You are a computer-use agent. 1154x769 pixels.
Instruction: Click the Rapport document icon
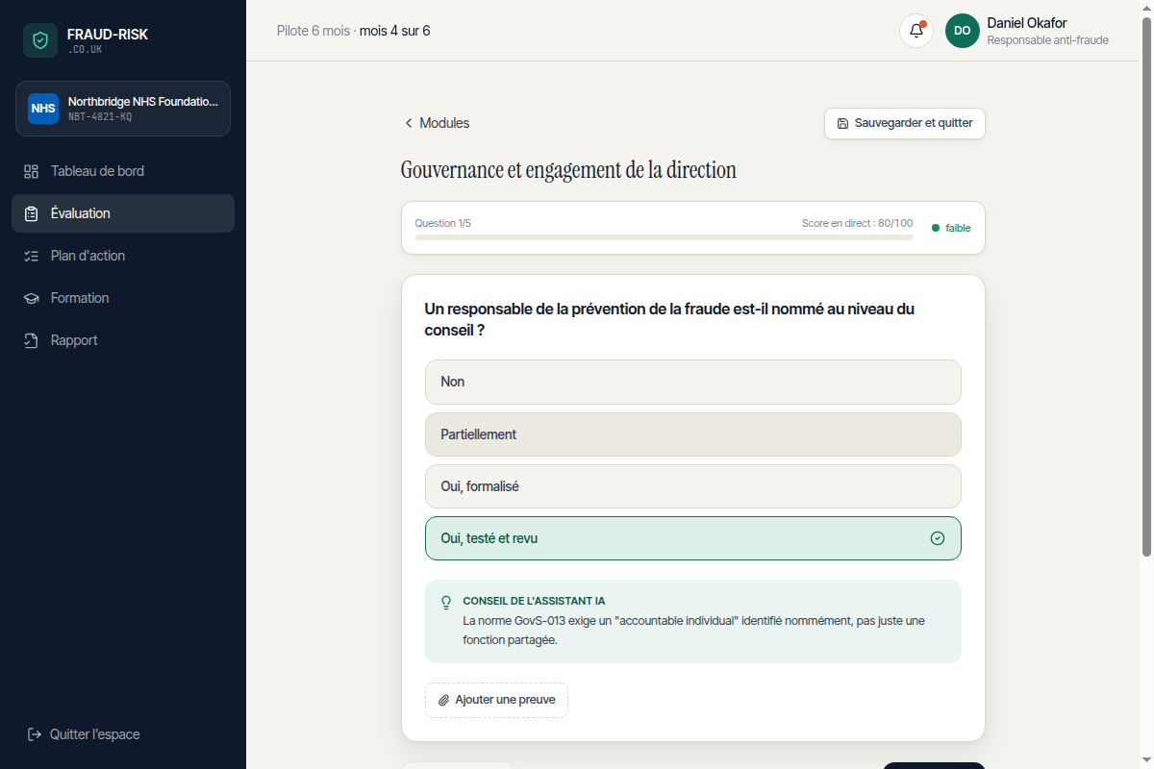coord(31,340)
